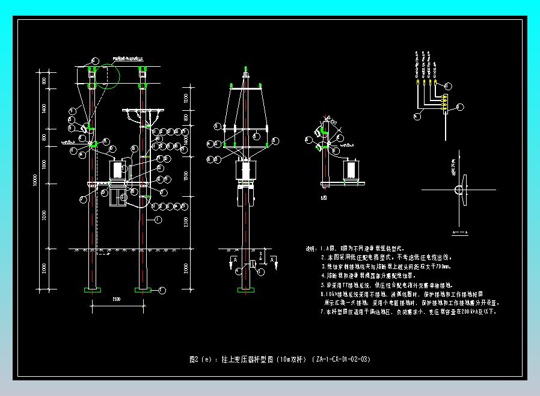The width and height of the screenshot is (540, 396).
Task: Click the "3200" vertical dimension
Action: point(44,215)
